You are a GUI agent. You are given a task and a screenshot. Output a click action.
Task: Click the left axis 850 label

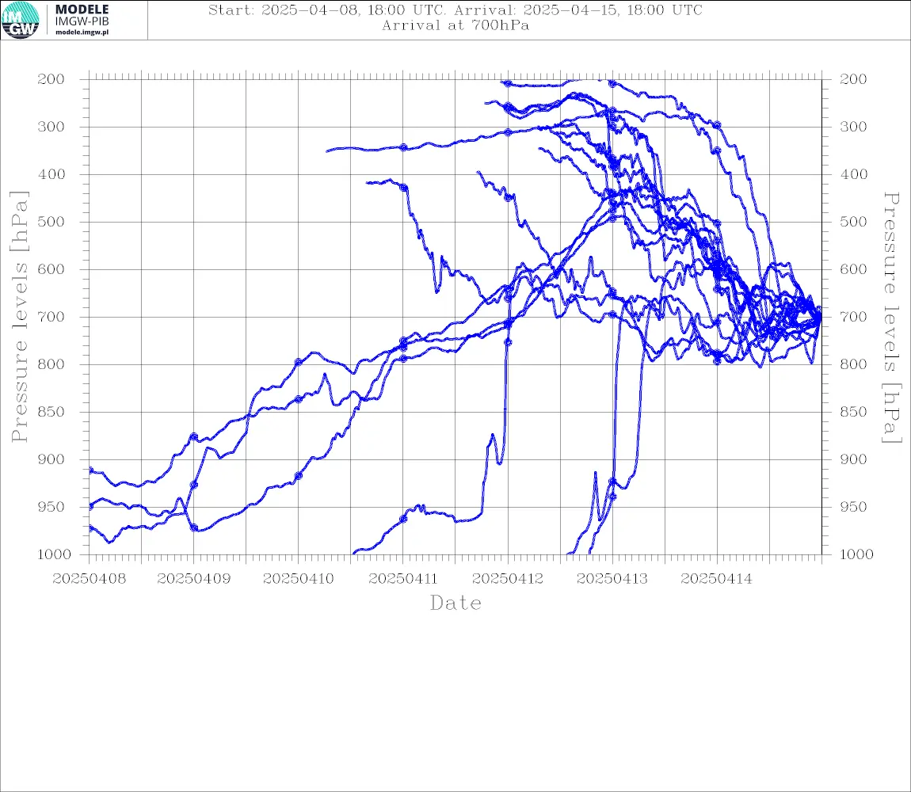coord(51,412)
